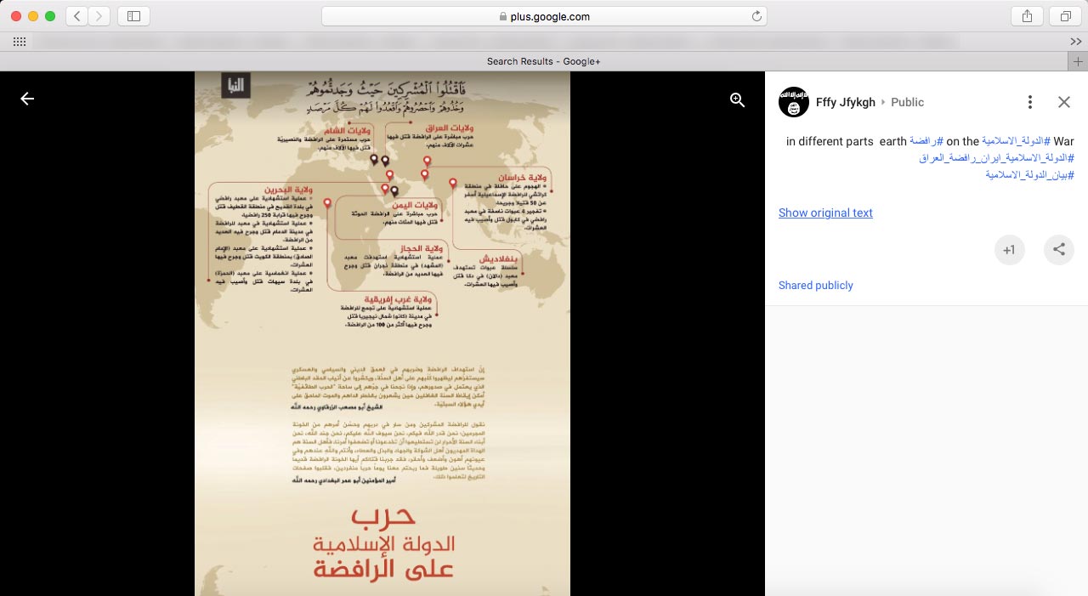1088x596 pixels.
Task: Open the Fffy Jfykgh profile name
Action: click(x=845, y=102)
